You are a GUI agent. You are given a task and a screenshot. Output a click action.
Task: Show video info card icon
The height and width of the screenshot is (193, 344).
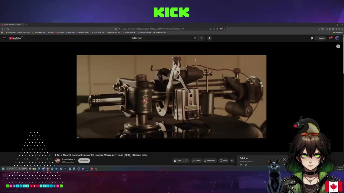coord(338,46)
